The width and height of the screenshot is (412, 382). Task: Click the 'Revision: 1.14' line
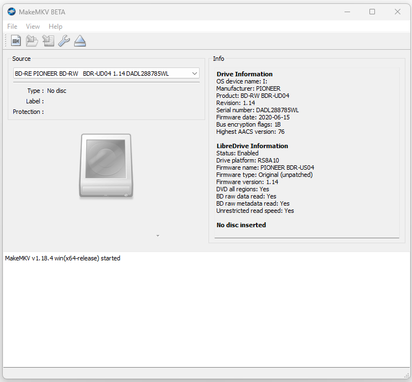tap(236, 103)
